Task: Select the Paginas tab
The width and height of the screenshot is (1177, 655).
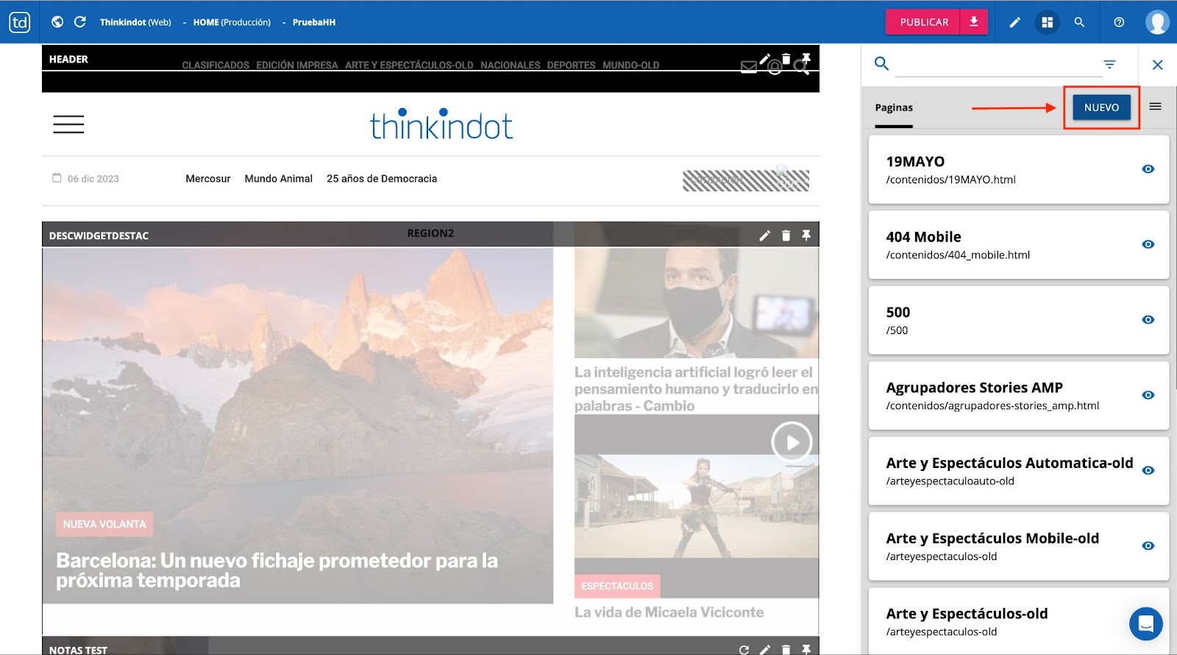Action: point(894,107)
